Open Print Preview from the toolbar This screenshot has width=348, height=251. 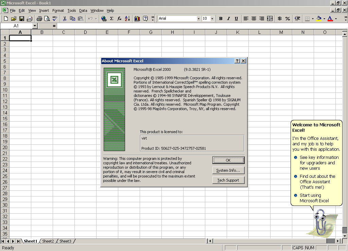[x=47, y=19]
